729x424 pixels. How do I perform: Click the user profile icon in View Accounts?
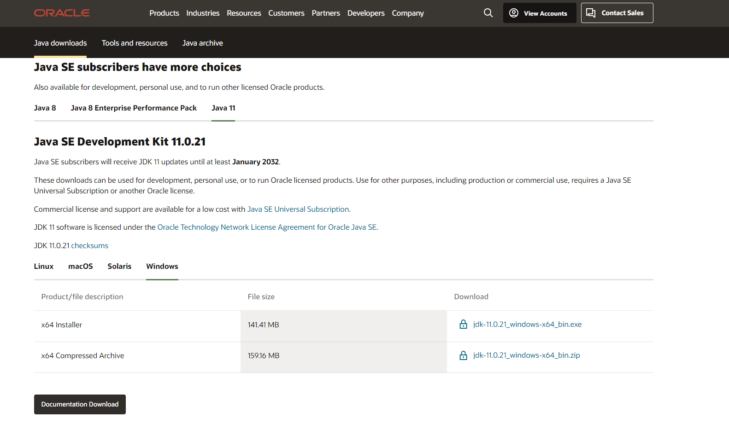tap(514, 13)
